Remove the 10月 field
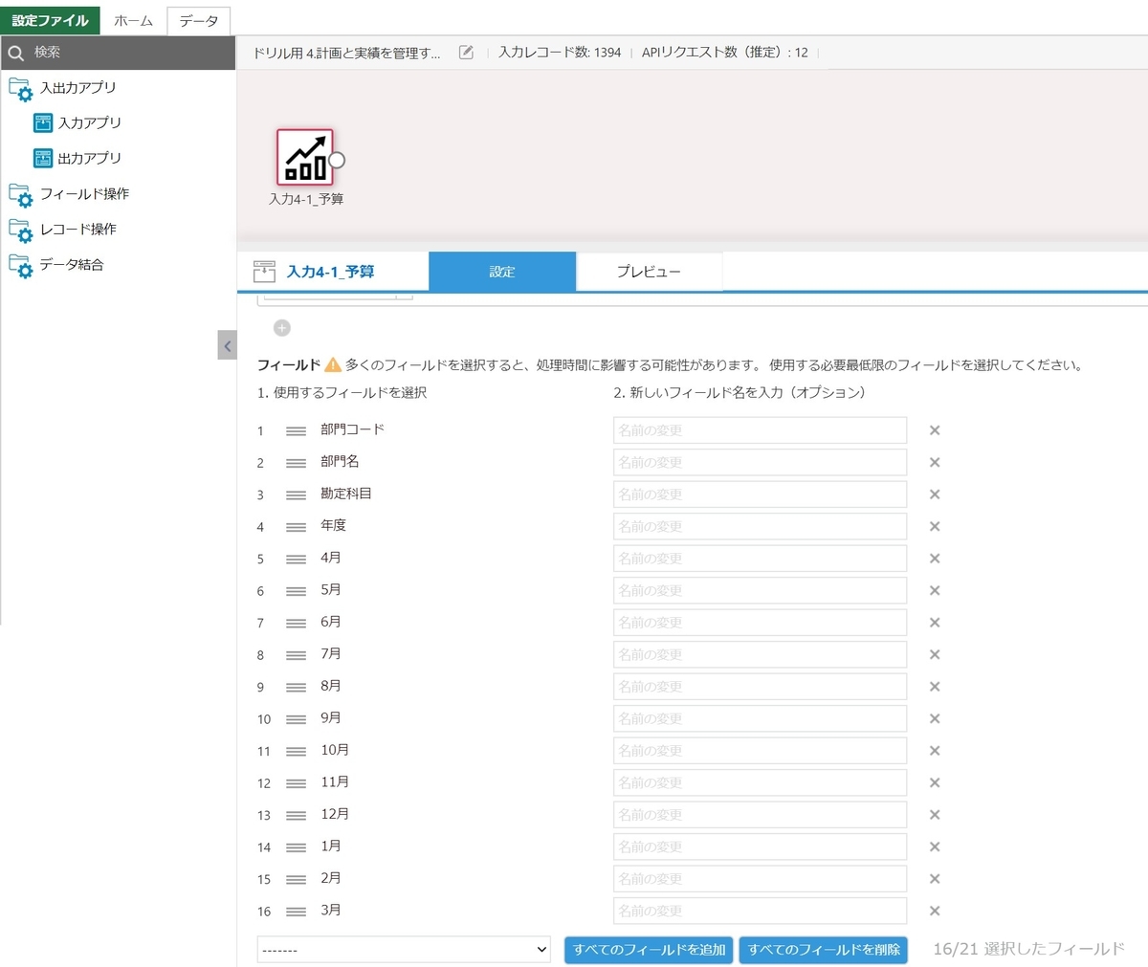 click(x=935, y=751)
